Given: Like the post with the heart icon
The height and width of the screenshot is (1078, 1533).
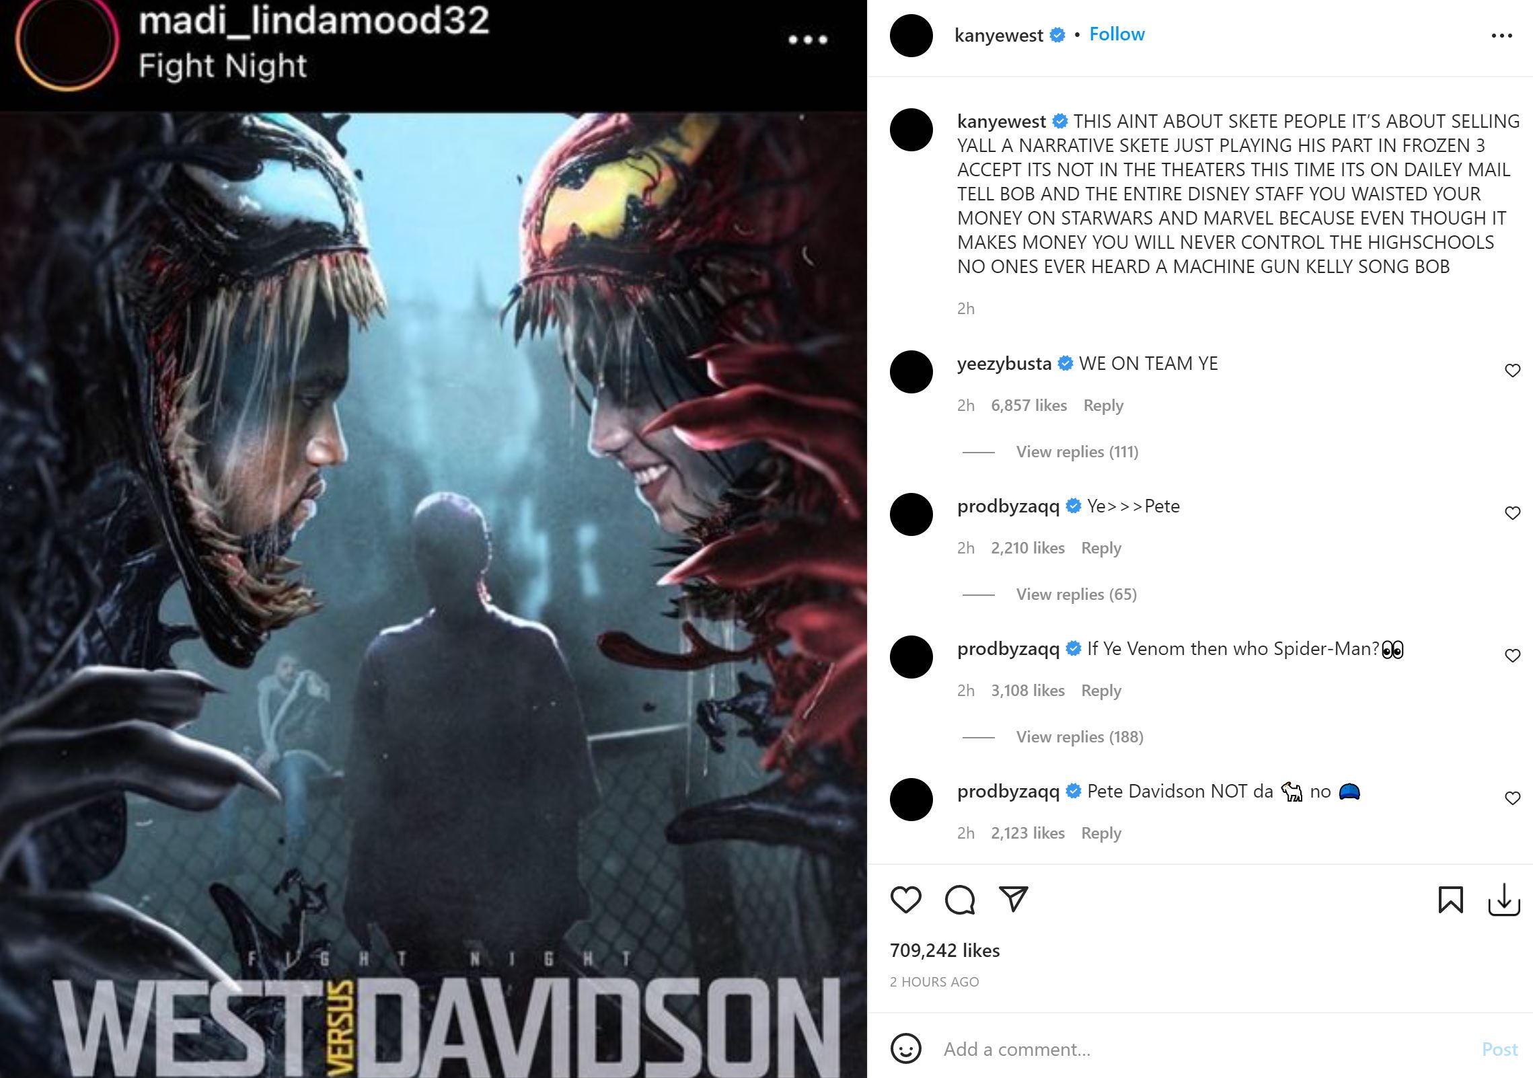Looking at the screenshot, I should [x=905, y=900].
